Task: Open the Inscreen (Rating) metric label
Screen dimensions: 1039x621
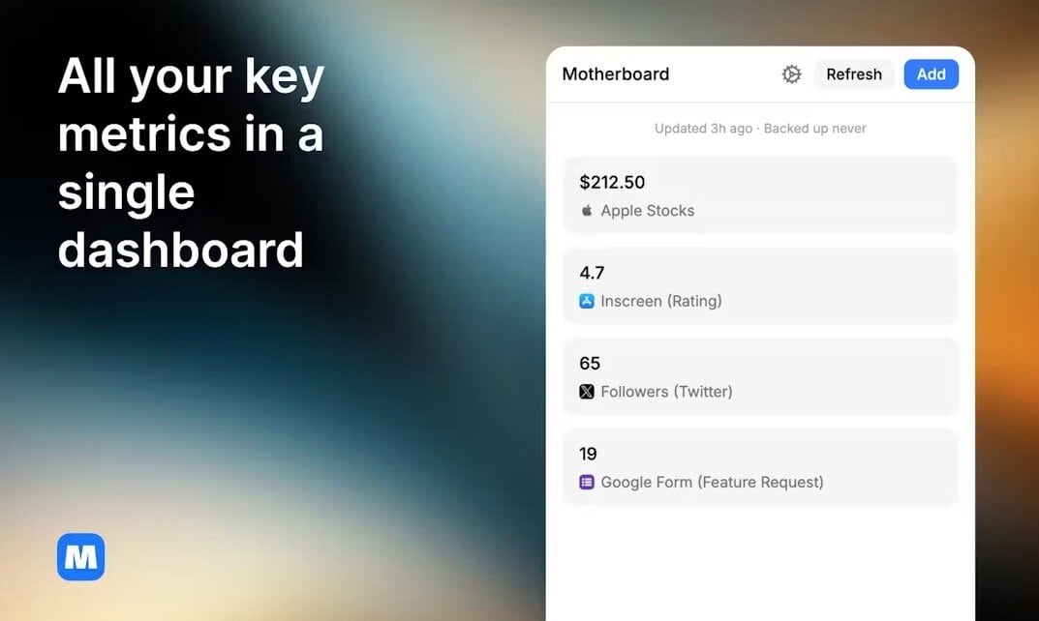Action: [660, 301]
